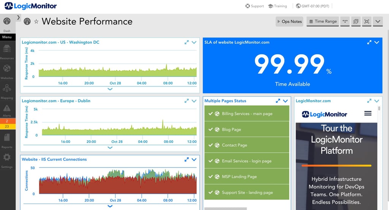The width and height of the screenshot is (389, 210).
Task: Open the Dash icon in sidebar
Action: pos(7,21)
